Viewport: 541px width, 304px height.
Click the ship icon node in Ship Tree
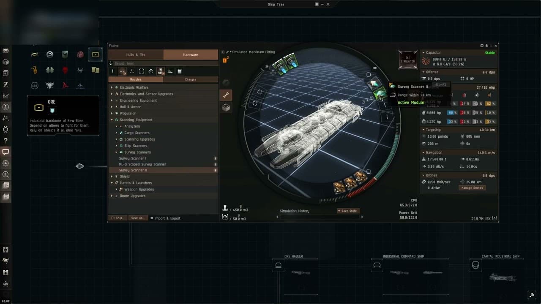[79, 166]
